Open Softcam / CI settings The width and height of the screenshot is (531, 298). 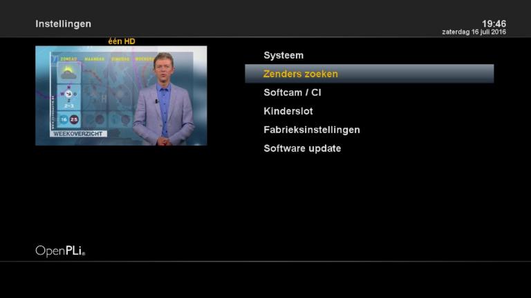(x=292, y=92)
